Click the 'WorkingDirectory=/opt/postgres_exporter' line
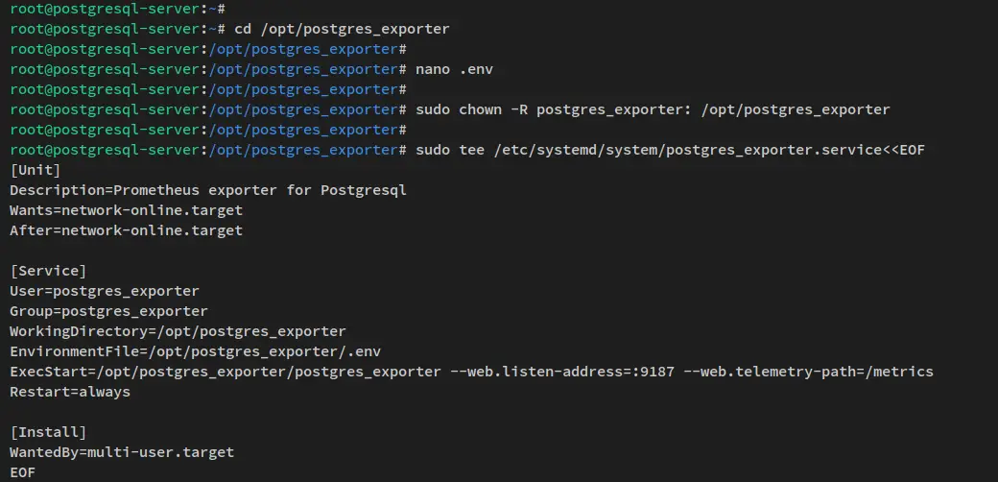The width and height of the screenshot is (998, 482). click(x=178, y=331)
